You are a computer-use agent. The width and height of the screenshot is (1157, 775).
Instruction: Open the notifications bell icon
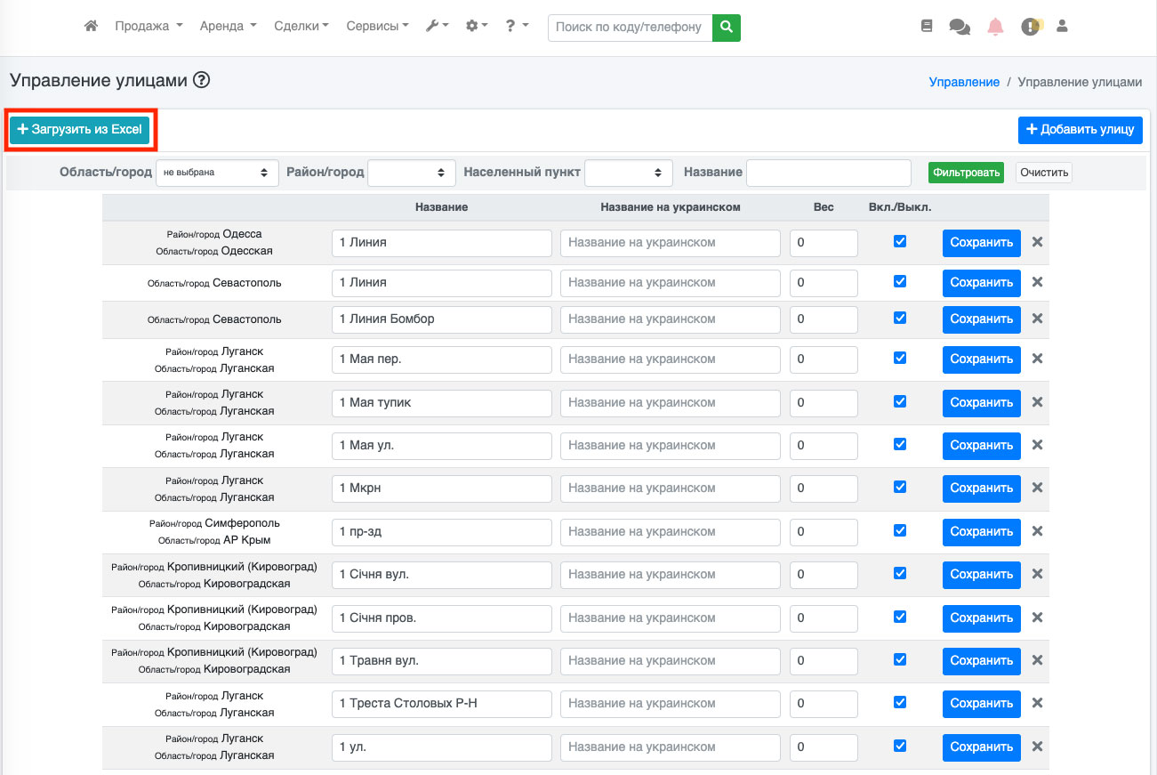[995, 27]
